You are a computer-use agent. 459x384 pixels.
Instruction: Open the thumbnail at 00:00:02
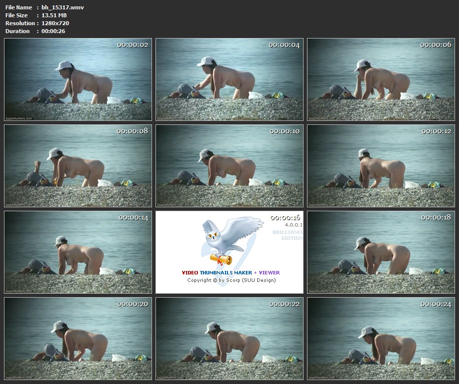78,79
